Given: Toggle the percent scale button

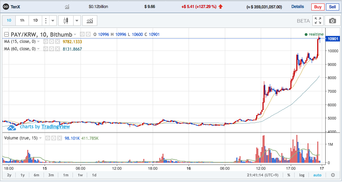Looking at the screenshot, I should coord(289,175).
